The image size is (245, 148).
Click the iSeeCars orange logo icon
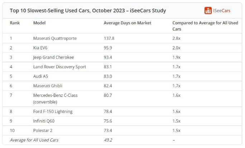[208, 11]
